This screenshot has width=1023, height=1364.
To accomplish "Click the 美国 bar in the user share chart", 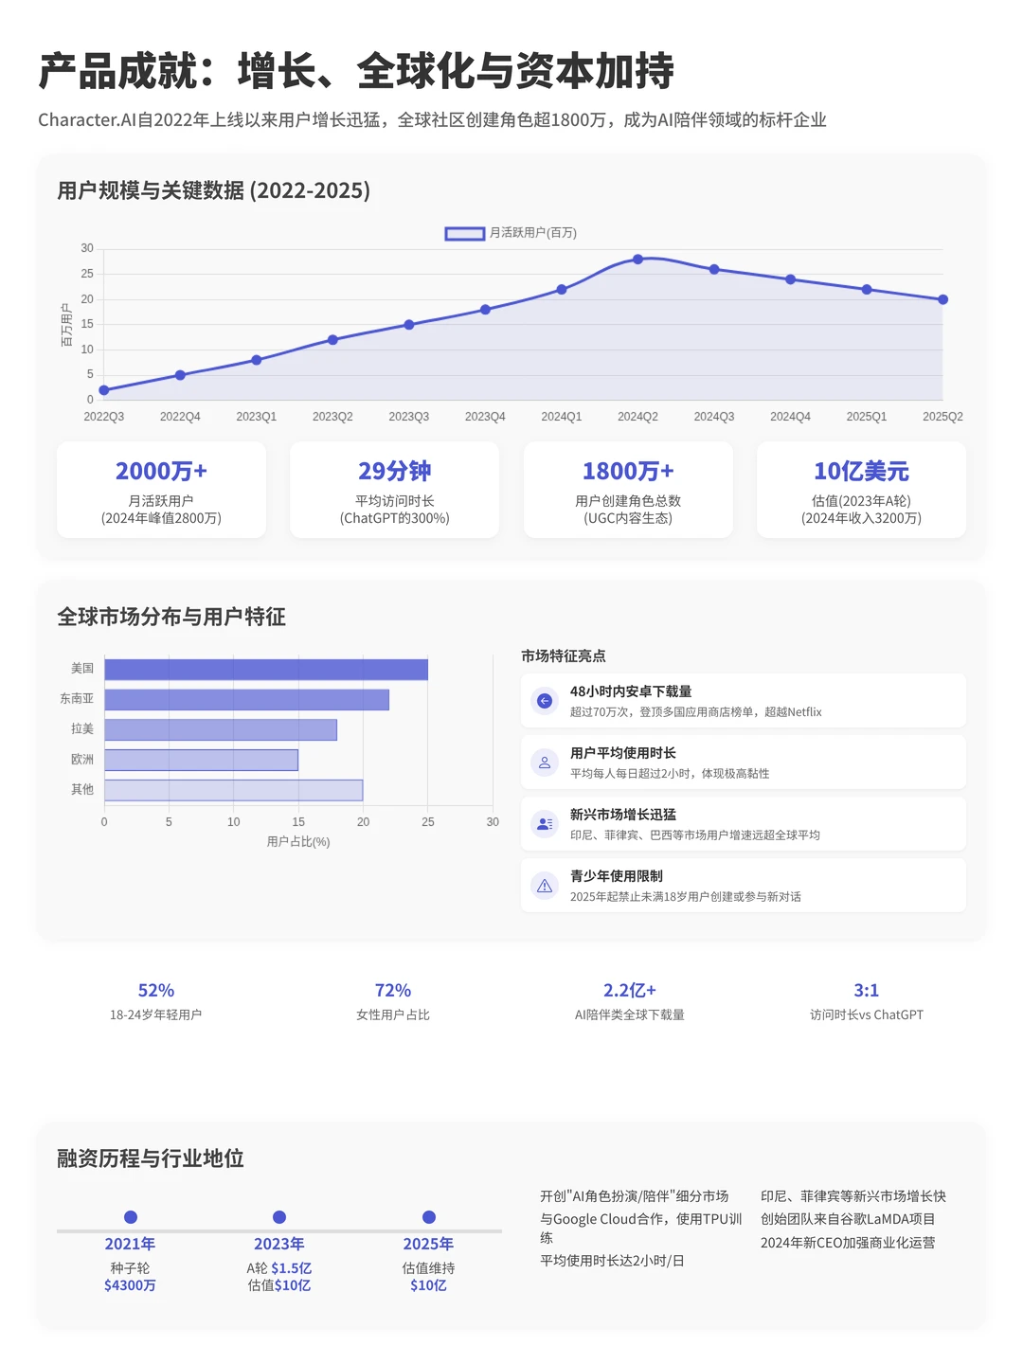I will pos(266,670).
